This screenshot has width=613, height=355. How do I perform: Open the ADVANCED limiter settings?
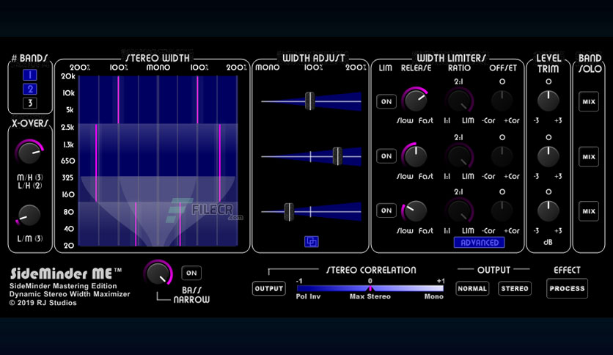(480, 242)
